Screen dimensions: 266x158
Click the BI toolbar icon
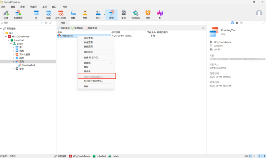click(x=160, y=14)
